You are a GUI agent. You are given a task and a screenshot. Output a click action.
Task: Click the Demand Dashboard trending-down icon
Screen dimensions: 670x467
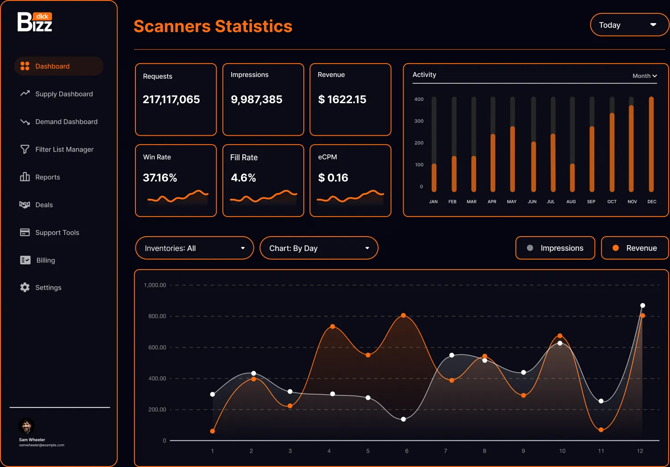pos(25,121)
